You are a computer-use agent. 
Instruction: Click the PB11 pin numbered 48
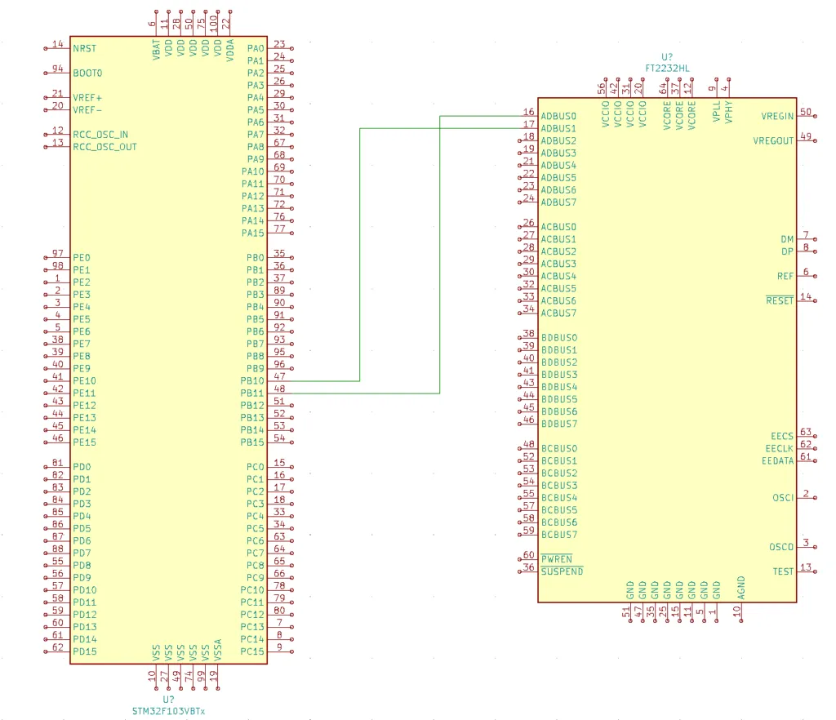[x=279, y=393]
